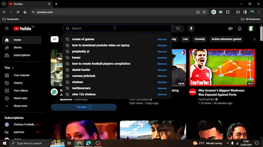Reload the page with refresh icon
This screenshot has width=263, height=147.
click(x=18, y=12)
